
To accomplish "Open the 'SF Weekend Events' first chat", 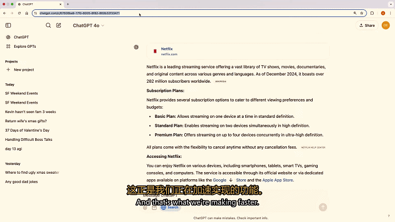I will pyautogui.click(x=21, y=93).
